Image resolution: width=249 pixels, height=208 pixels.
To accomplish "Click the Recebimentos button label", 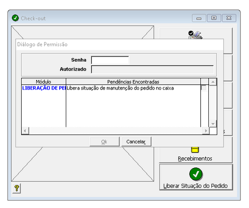I will click(195, 158).
